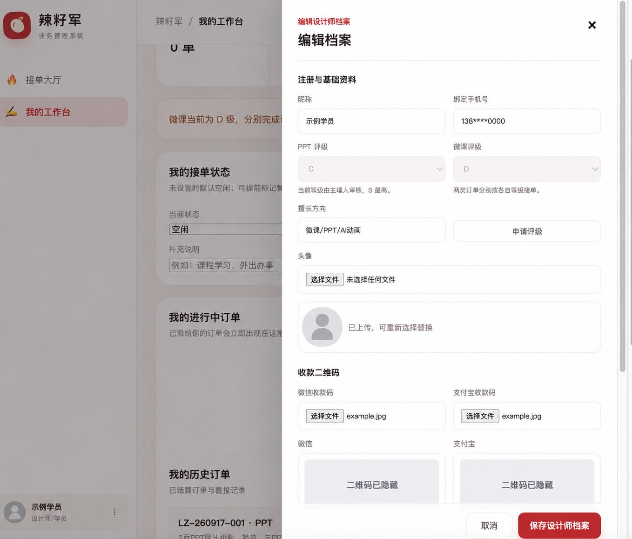Image resolution: width=632 pixels, height=539 pixels.
Task: Open the three-dot menu for 示例学员
Action: pos(114,512)
